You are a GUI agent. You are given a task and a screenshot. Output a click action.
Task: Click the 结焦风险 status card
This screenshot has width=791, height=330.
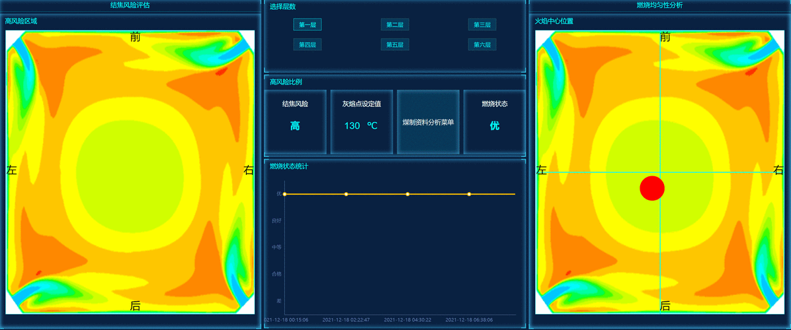click(x=295, y=122)
